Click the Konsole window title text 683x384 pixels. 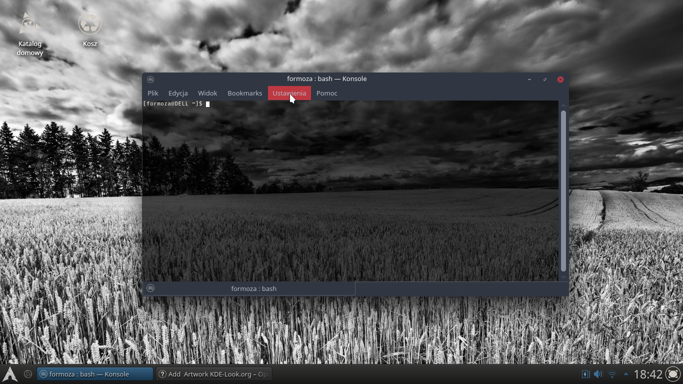[327, 78]
